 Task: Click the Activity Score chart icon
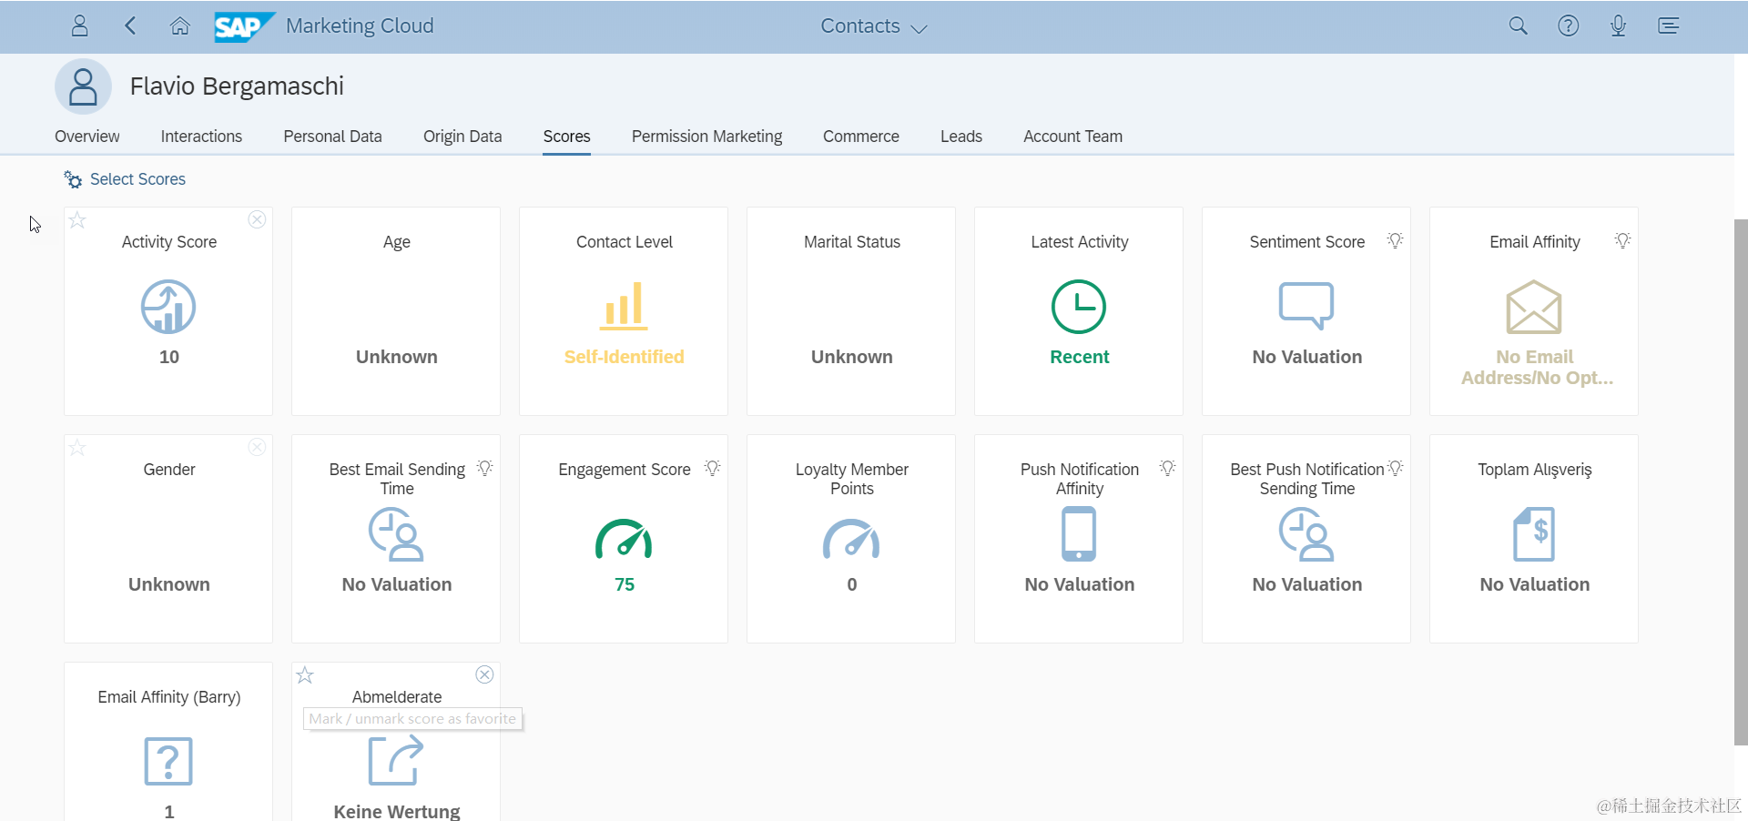[x=168, y=307]
